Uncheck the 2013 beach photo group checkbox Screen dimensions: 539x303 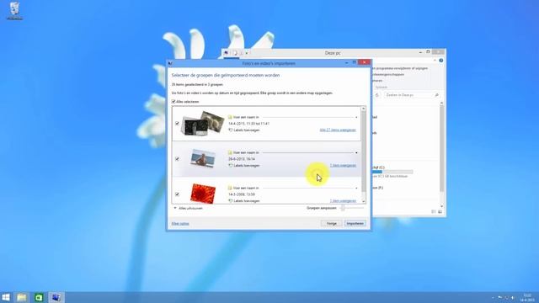177,159
